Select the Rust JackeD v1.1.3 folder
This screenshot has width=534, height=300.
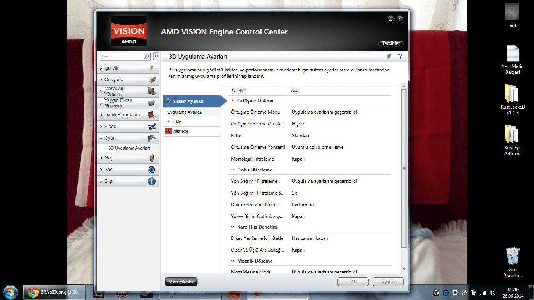click(x=512, y=99)
